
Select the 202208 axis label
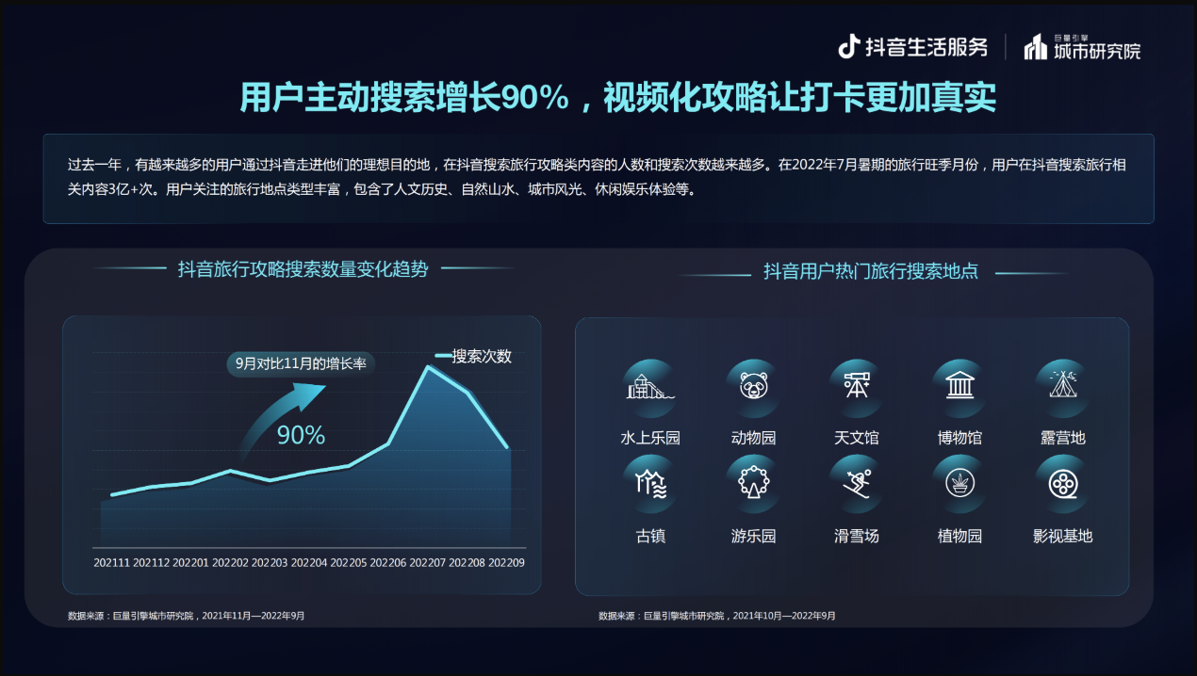point(467,562)
